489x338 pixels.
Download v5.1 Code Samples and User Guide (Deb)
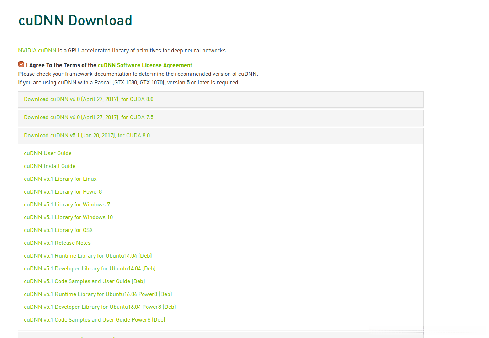84,281
